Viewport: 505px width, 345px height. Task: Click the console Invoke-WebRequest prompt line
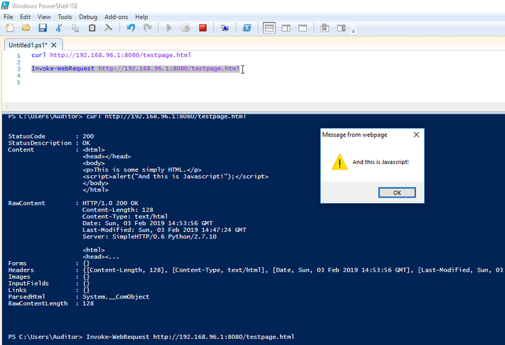point(151,337)
